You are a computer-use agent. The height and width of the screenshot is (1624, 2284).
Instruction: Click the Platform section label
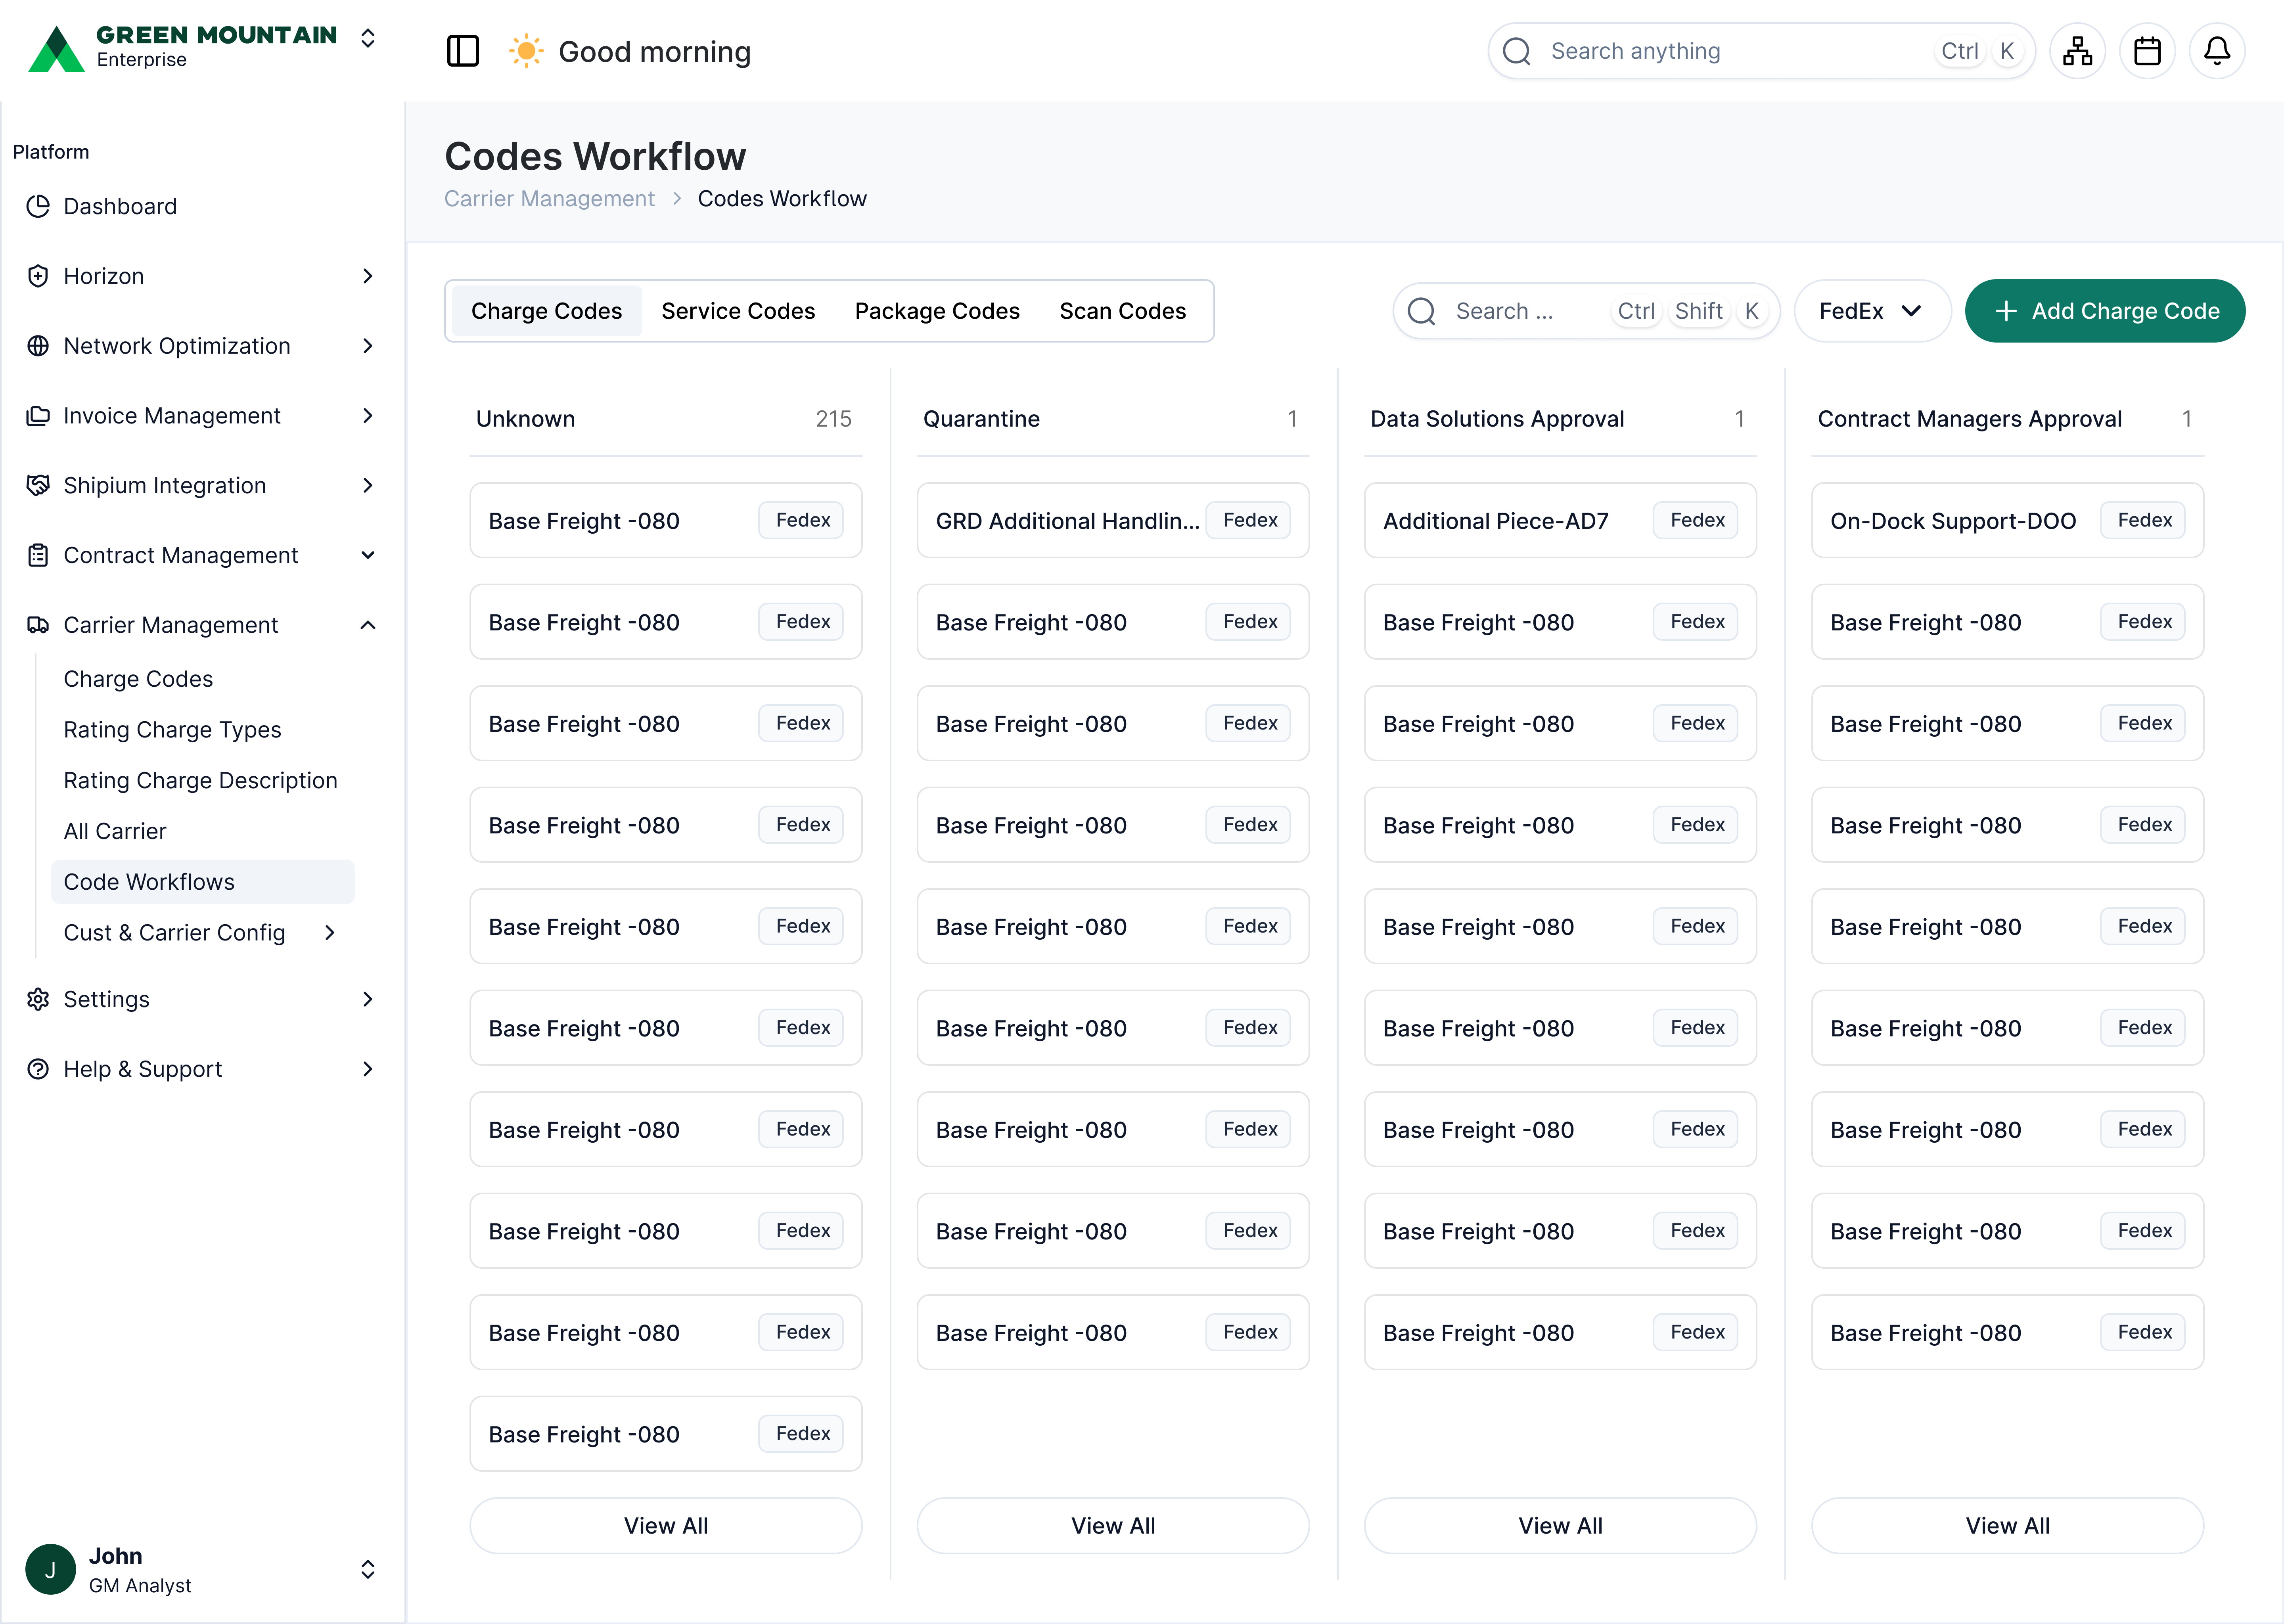click(x=51, y=152)
